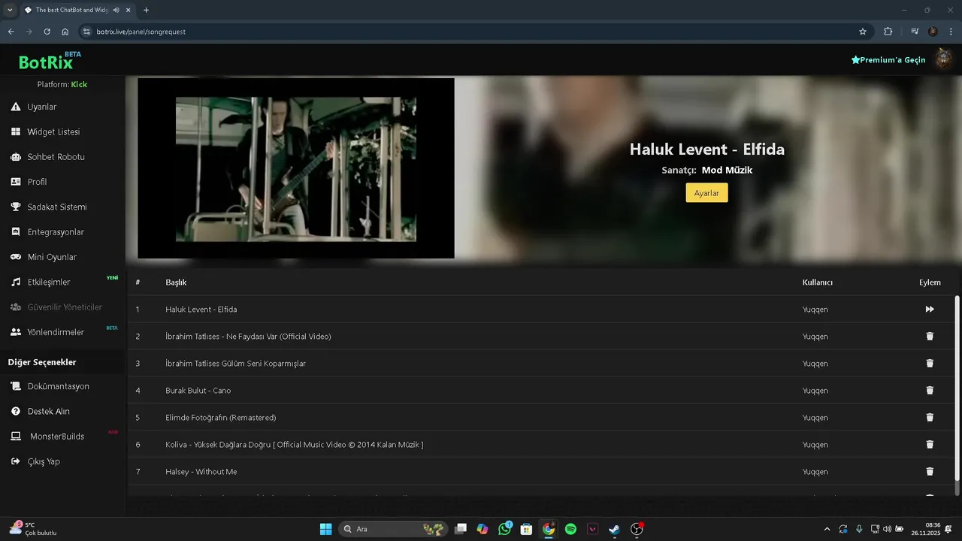Open the BotRix song request tab
The height and width of the screenshot is (541, 962).
tap(71, 10)
